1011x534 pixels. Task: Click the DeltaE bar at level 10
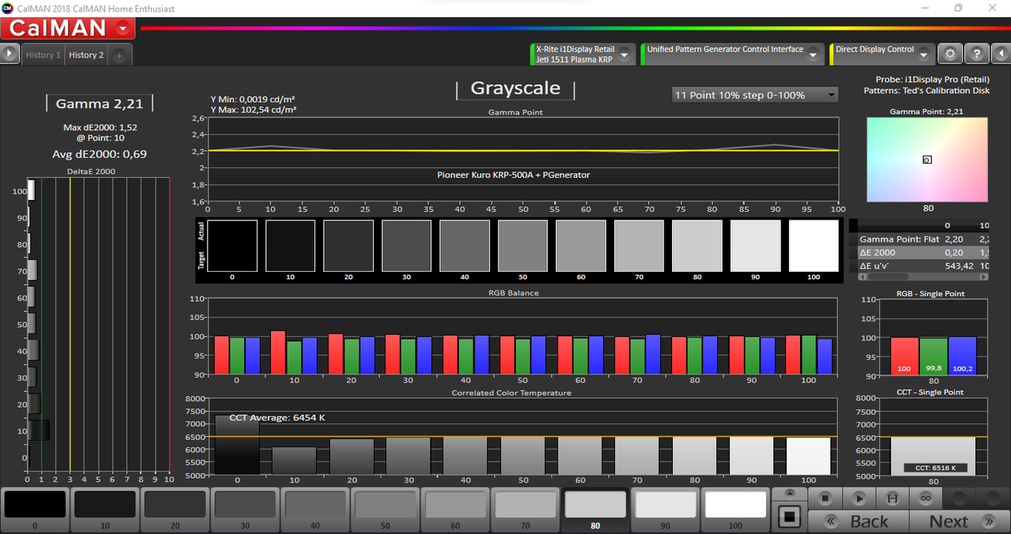point(39,430)
